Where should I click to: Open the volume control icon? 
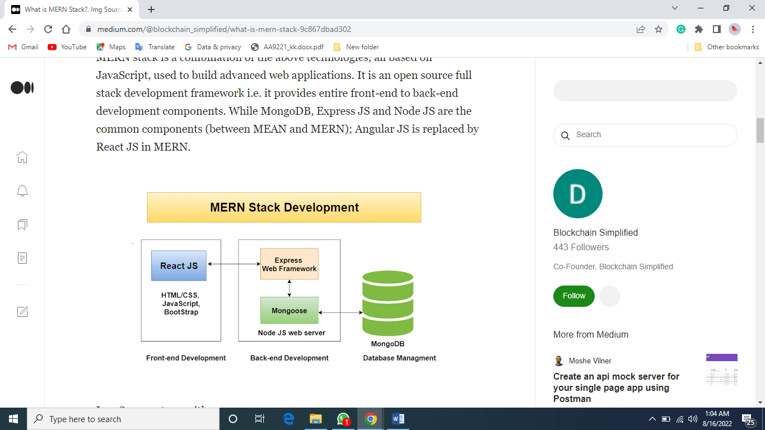point(693,419)
